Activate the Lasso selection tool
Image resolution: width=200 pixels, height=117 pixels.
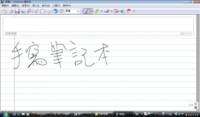coord(116,11)
